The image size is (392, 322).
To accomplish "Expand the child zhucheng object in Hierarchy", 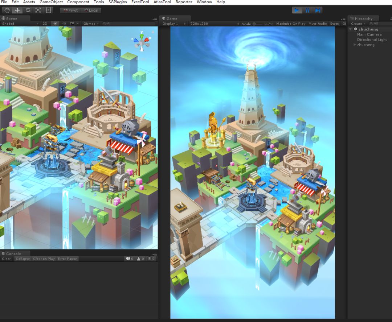I will 355,45.
